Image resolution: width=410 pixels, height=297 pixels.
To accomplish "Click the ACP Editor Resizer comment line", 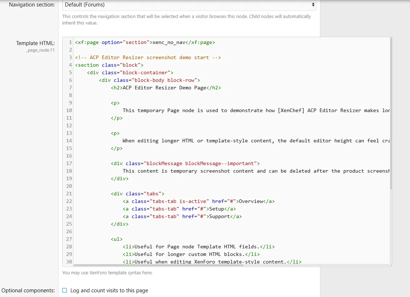I will [148, 57].
